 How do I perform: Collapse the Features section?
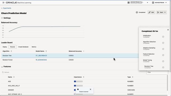(2, 67)
